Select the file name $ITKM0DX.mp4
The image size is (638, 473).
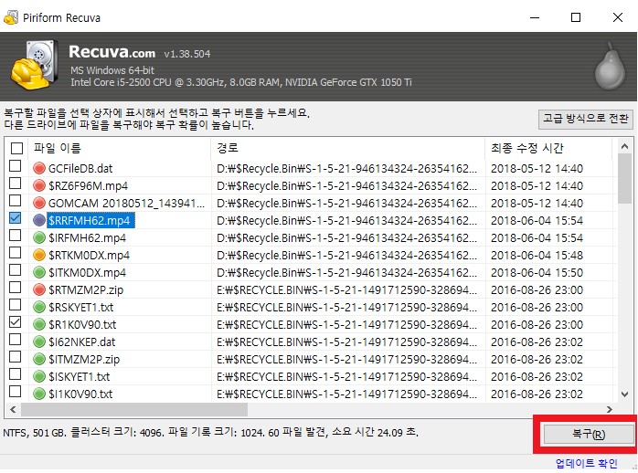coord(87,273)
